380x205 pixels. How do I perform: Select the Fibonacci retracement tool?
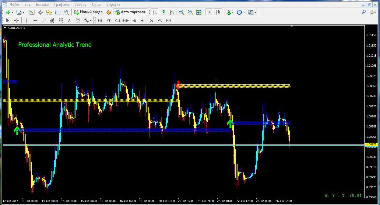pyautogui.click(x=61, y=20)
